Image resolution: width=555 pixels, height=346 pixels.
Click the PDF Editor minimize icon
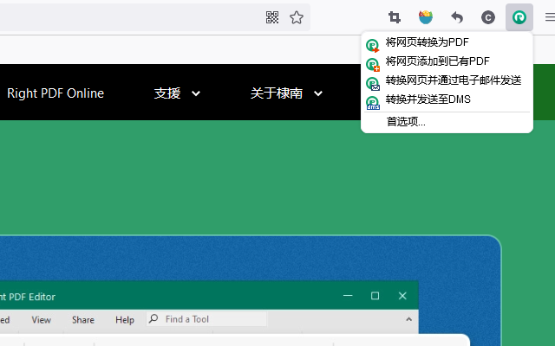pos(348,296)
